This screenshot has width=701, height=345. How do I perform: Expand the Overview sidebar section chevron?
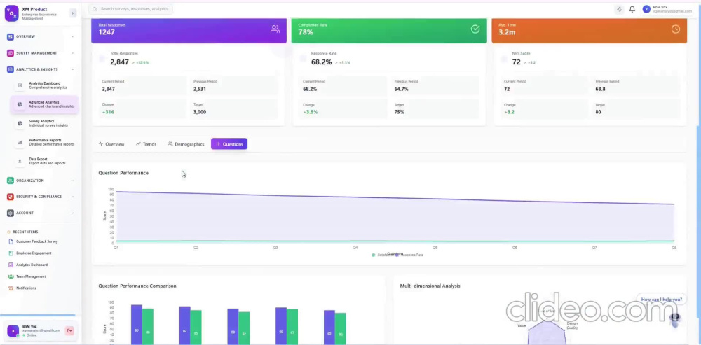pos(72,36)
